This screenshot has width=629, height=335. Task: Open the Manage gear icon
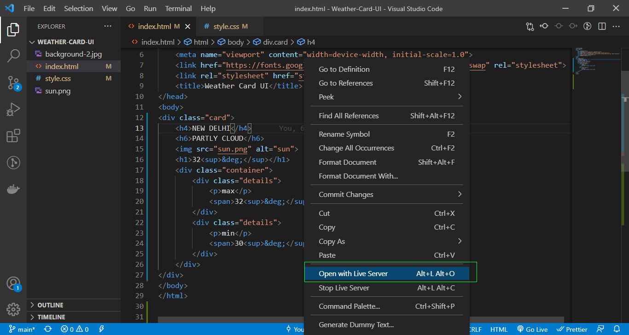[13, 309]
